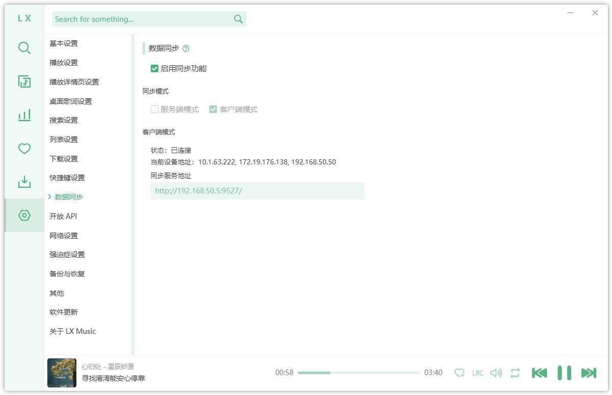Skip to the next track
The width and height of the screenshot is (612, 395).
[589, 373]
